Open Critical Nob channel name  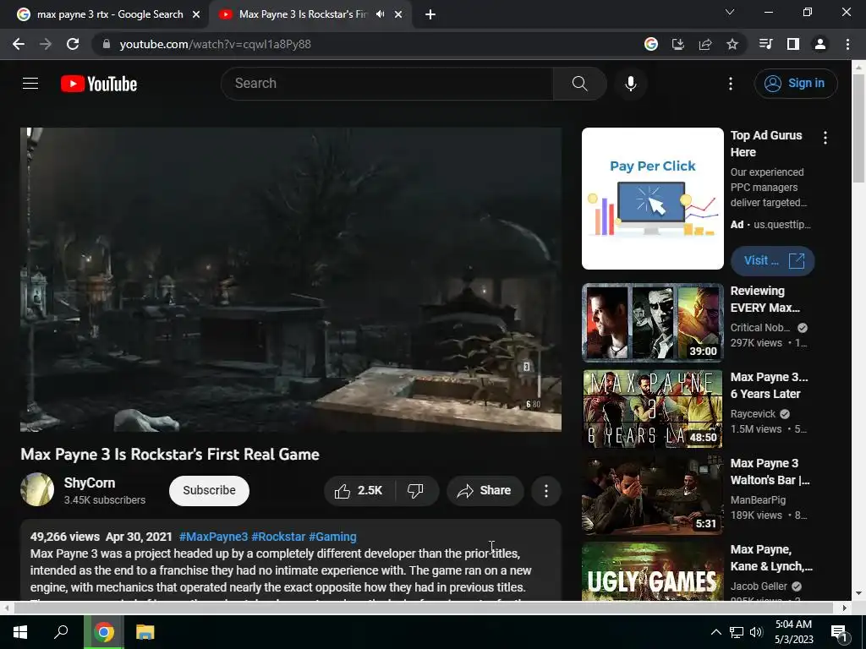click(x=760, y=328)
